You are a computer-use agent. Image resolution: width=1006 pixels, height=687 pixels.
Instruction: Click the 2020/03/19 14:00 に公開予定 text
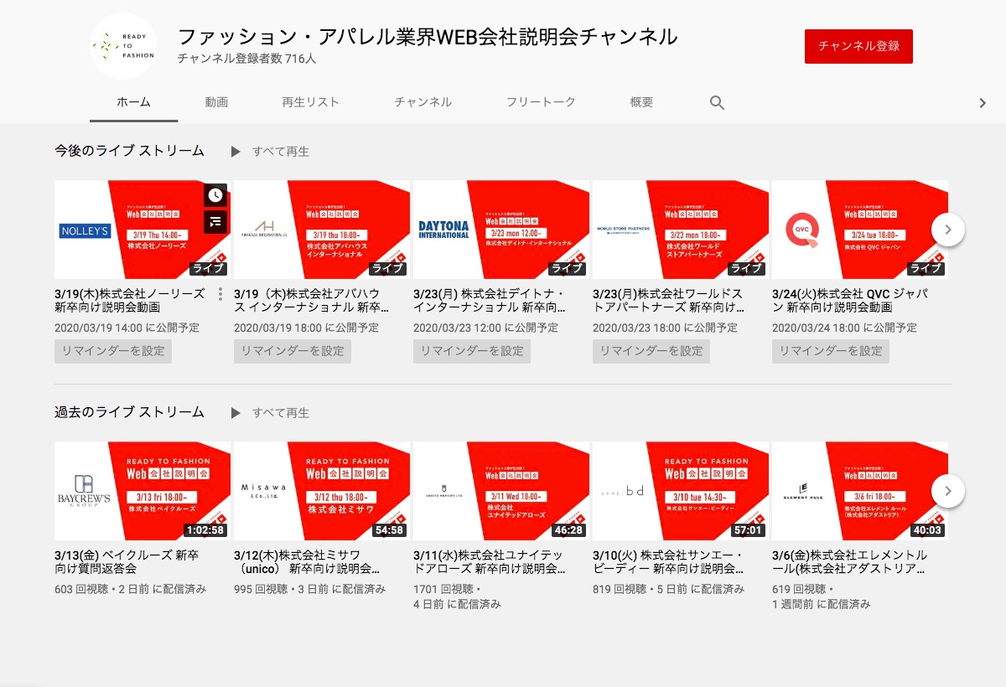pyautogui.click(x=127, y=328)
